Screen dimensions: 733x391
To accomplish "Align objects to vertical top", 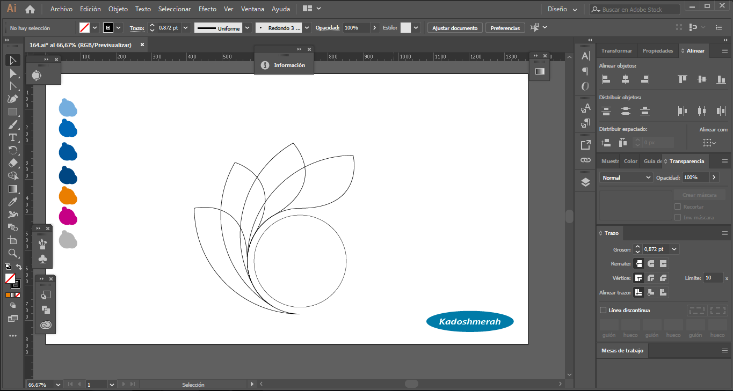I will coord(683,79).
